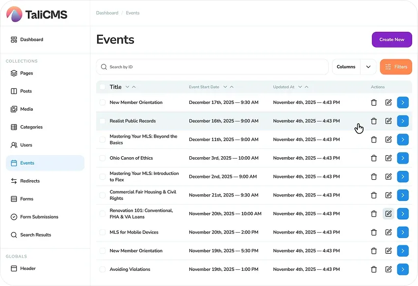Open Mastering Your MLS: Beyond the Basics arrow
418x286 pixels.
[x=402, y=140]
